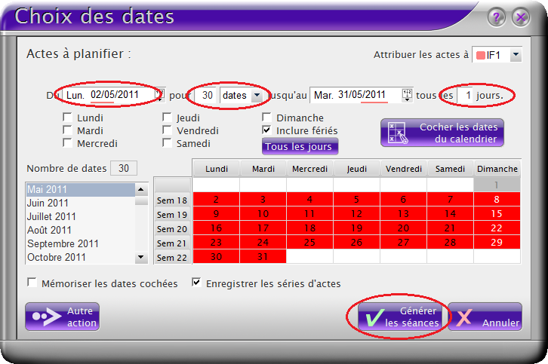This screenshot has width=548, height=364.
Task: Click the help question mark icon
Action: tap(496, 17)
